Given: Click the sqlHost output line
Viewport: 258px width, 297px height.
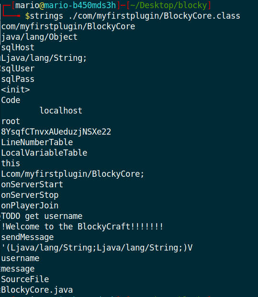Looking at the screenshot, I should (x=18, y=47).
